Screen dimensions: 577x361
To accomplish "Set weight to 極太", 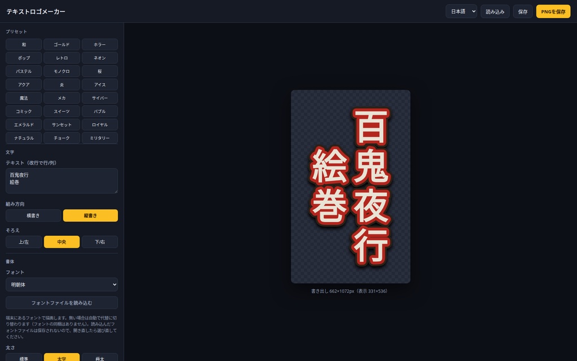I will pos(100,358).
